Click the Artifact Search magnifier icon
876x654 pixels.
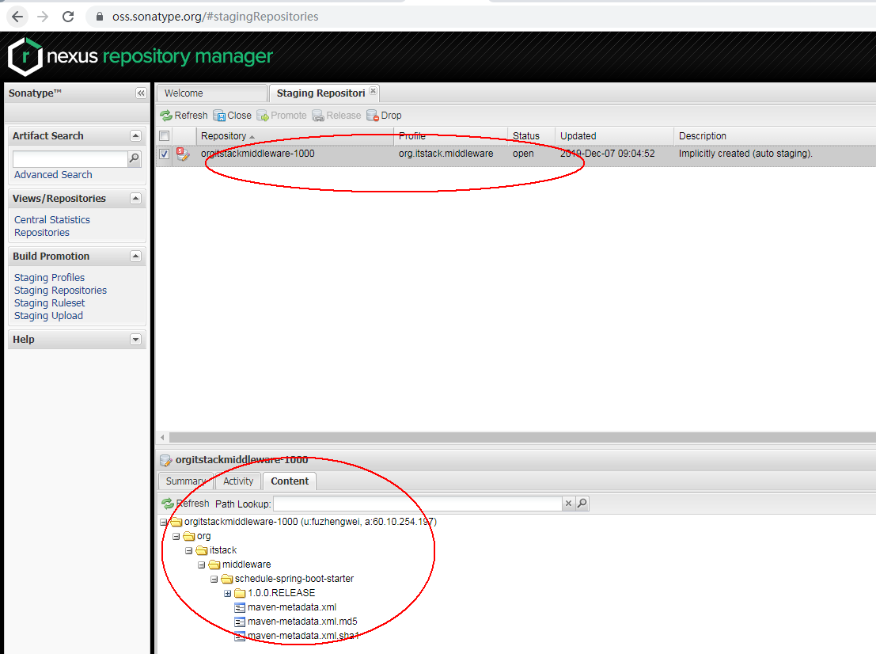(134, 158)
